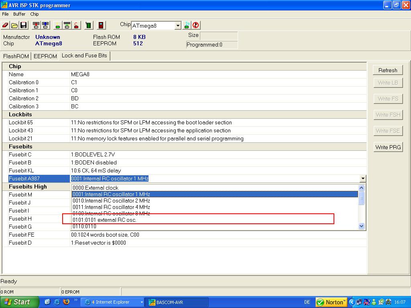Click the Name value MEGA8
The height and width of the screenshot is (308, 411).
[x=80, y=74]
